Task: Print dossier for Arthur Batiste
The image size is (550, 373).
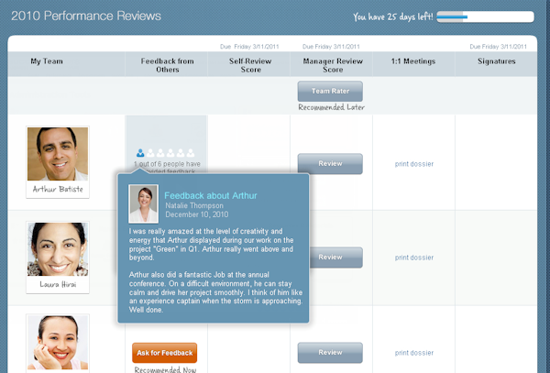Action: coord(414,164)
